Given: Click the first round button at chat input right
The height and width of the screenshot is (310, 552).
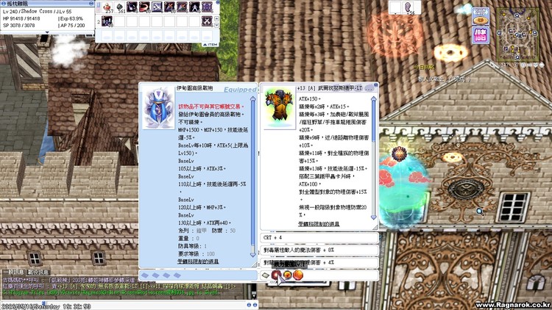Looking at the screenshot, I should pos(249,305).
